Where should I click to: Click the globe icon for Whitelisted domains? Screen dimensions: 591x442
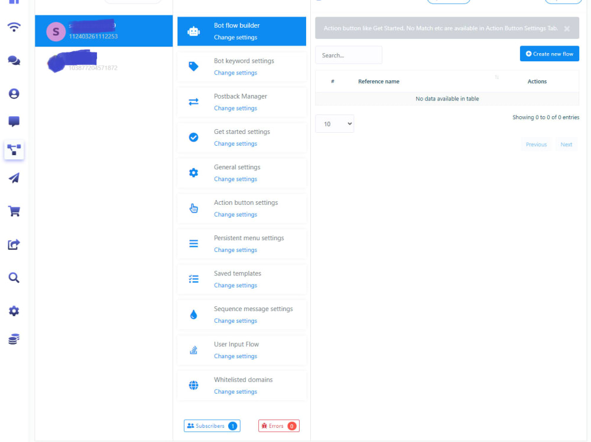tap(193, 385)
